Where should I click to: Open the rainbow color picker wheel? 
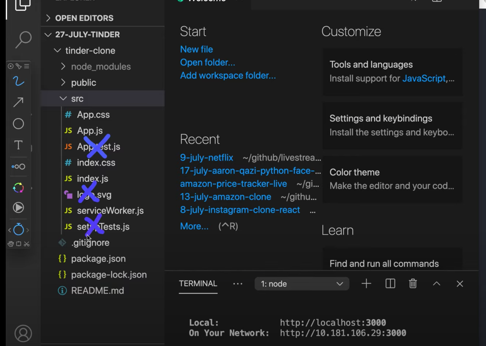(x=18, y=188)
